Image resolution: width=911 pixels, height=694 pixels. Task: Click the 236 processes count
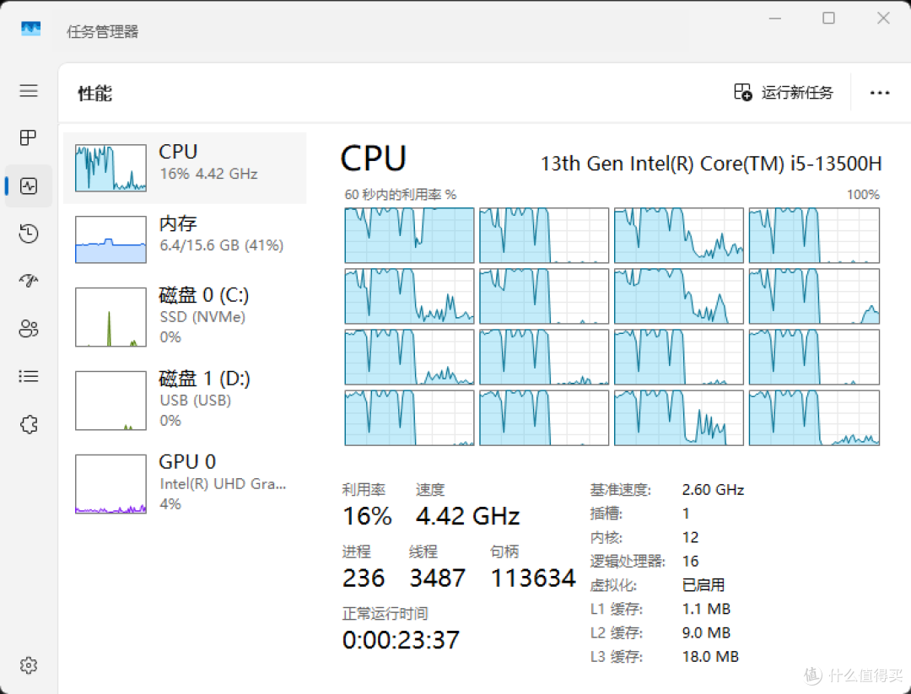click(x=364, y=578)
